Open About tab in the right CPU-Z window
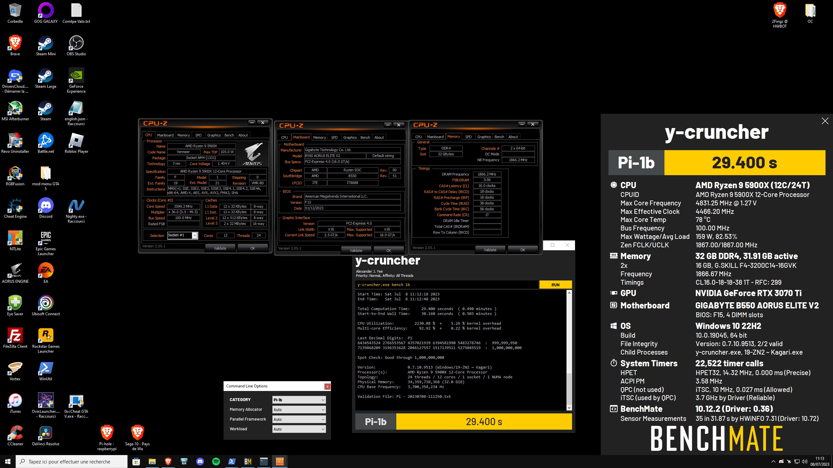Screen dimensions: 833x468 [x=513, y=137]
